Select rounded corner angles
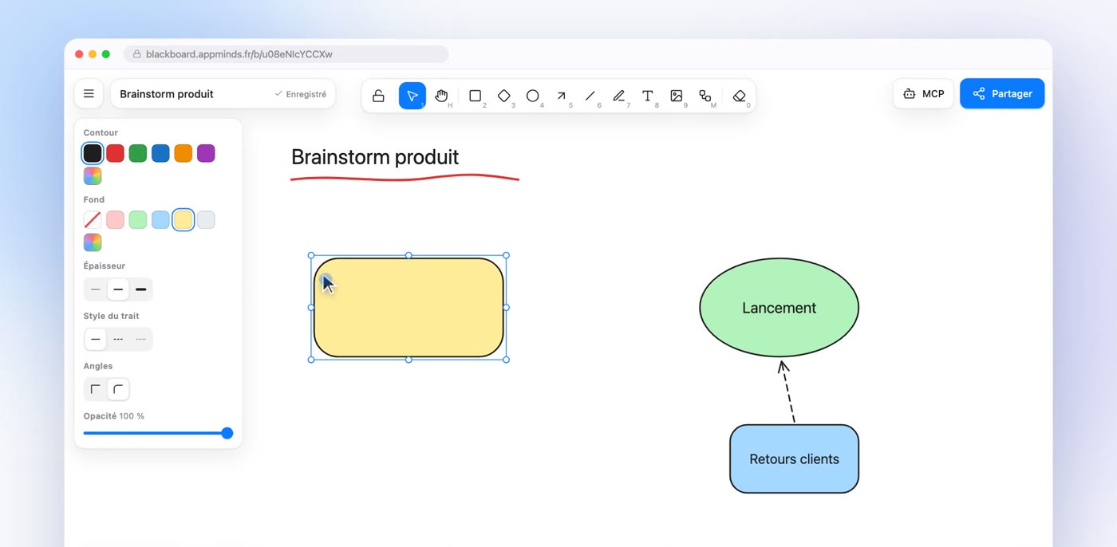The width and height of the screenshot is (1117, 547). (x=118, y=390)
